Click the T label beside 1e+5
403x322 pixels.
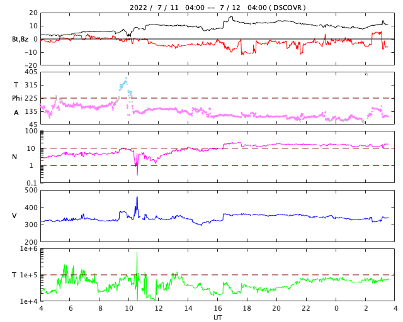coord(14,275)
